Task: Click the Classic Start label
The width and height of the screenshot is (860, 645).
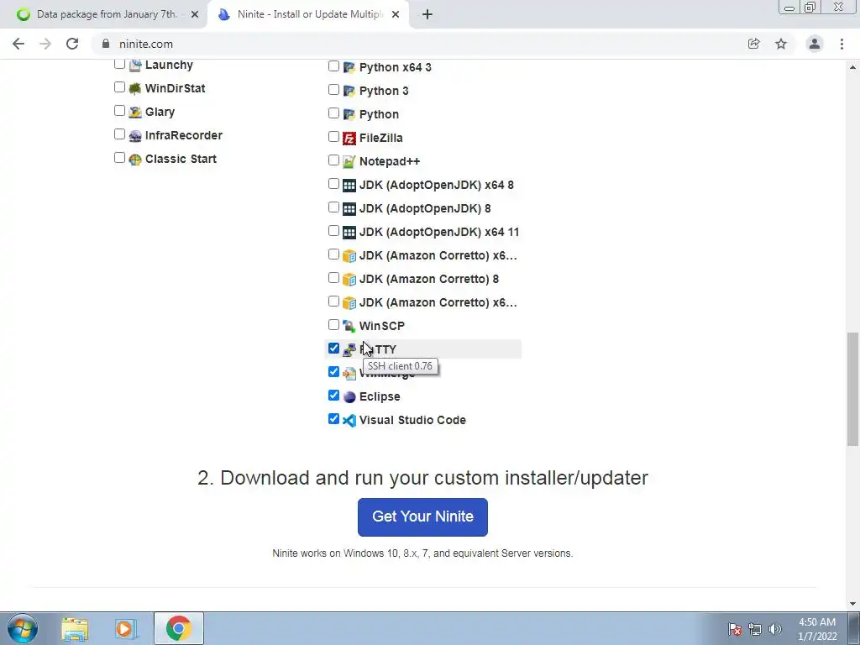Action: tap(181, 159)
